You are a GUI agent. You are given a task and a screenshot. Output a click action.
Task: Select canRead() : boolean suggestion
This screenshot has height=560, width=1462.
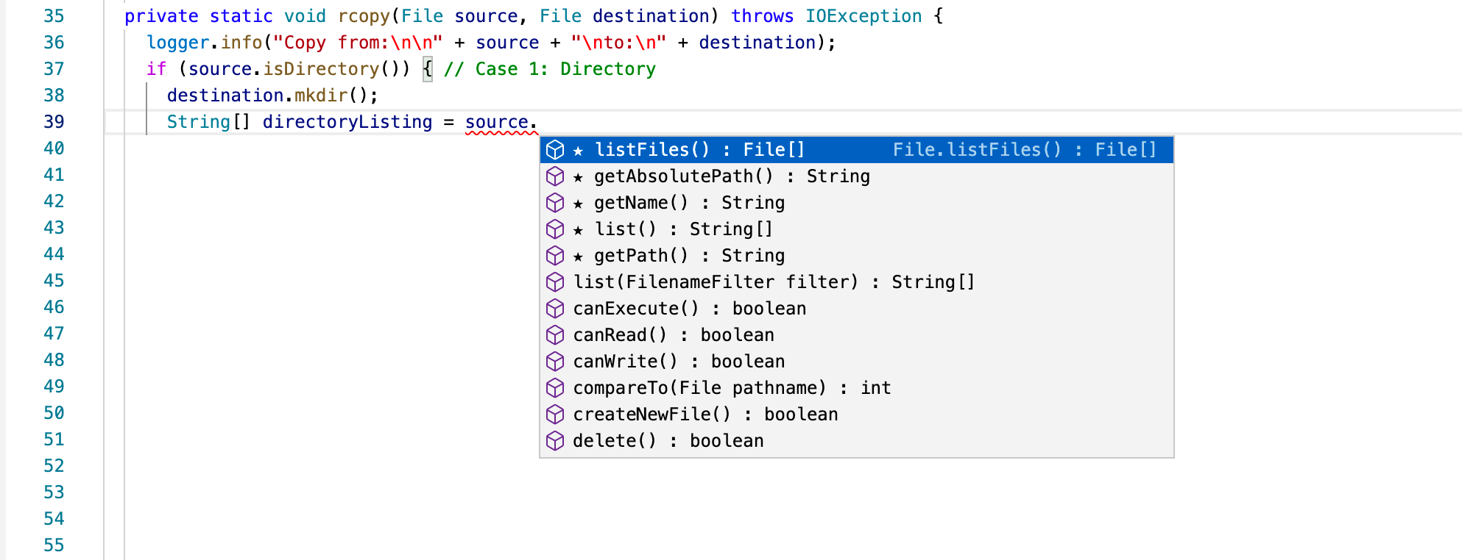[674, 335]
